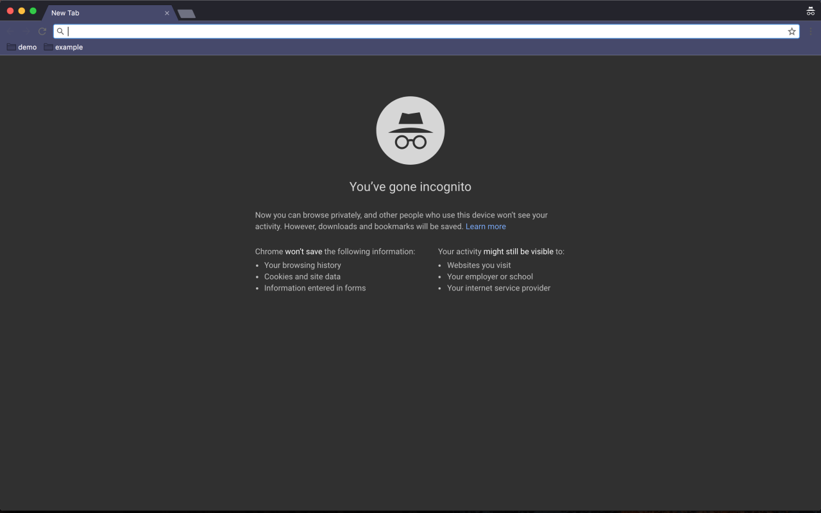Screen dimensions: 821x513
Task: Follow the Learn more link
Action: [486, 226]
